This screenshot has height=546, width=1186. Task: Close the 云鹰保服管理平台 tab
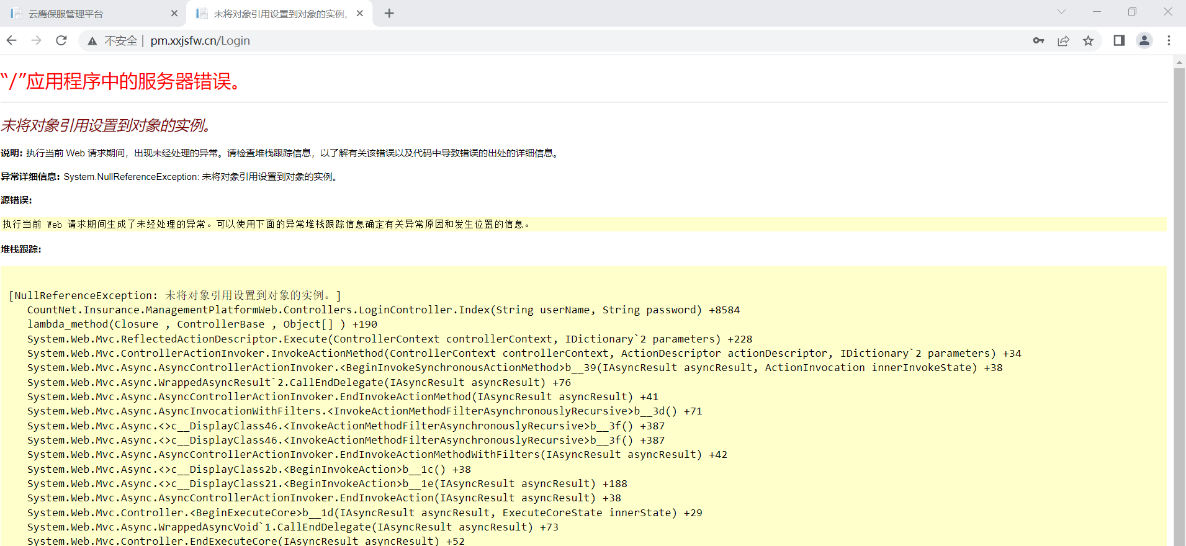(x=174, y=14)
